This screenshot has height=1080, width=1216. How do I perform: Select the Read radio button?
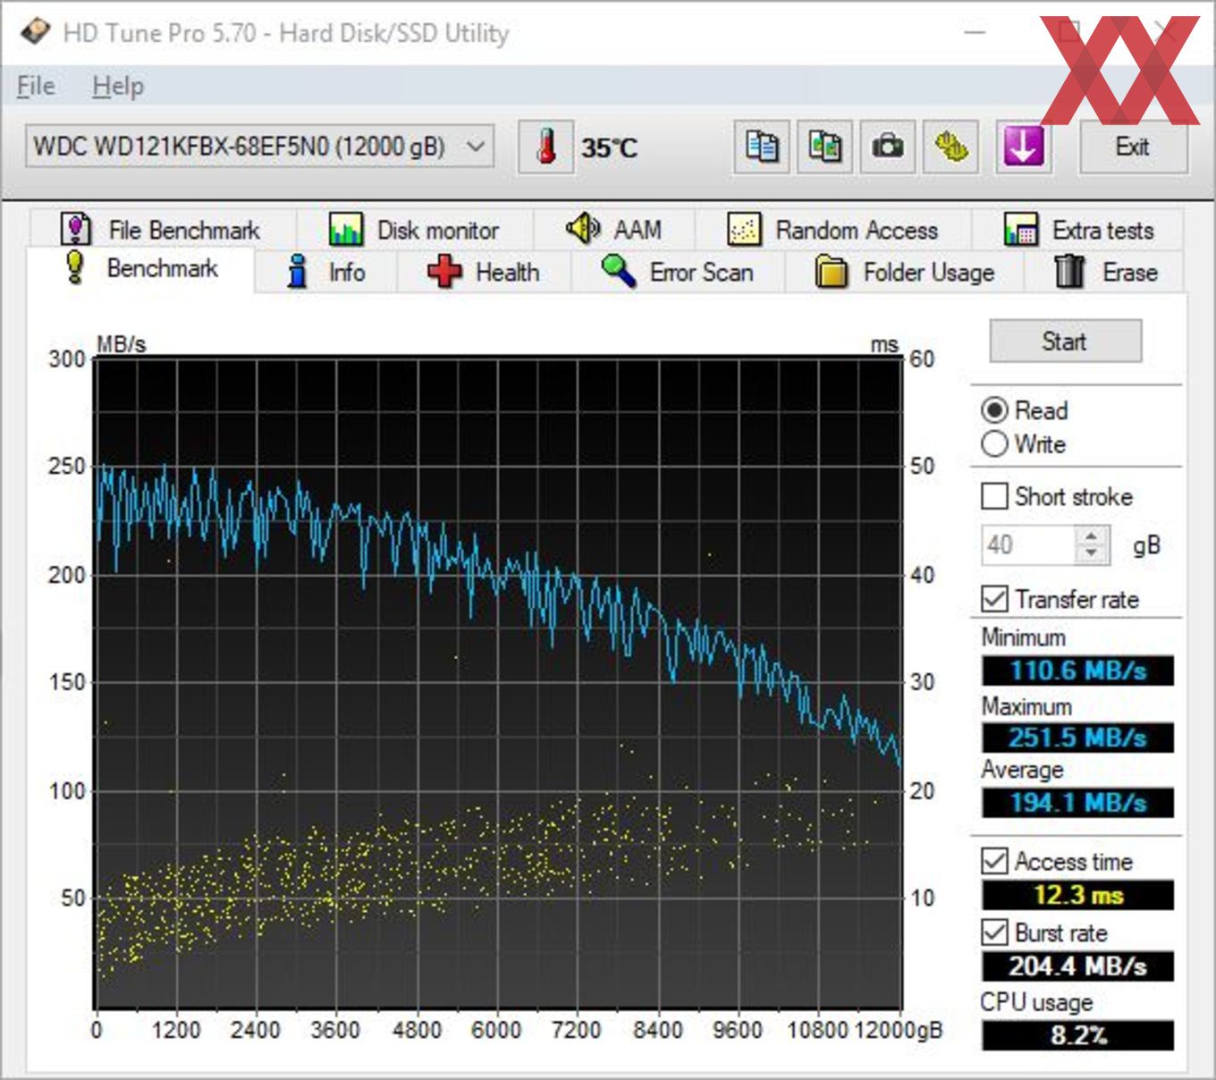pos(994,410)
